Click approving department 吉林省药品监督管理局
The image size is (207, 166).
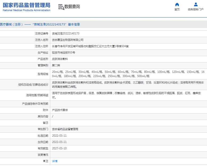tap(65, 129)
